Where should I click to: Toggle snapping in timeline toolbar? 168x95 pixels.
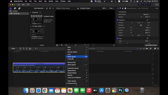[x=147, y=49]
